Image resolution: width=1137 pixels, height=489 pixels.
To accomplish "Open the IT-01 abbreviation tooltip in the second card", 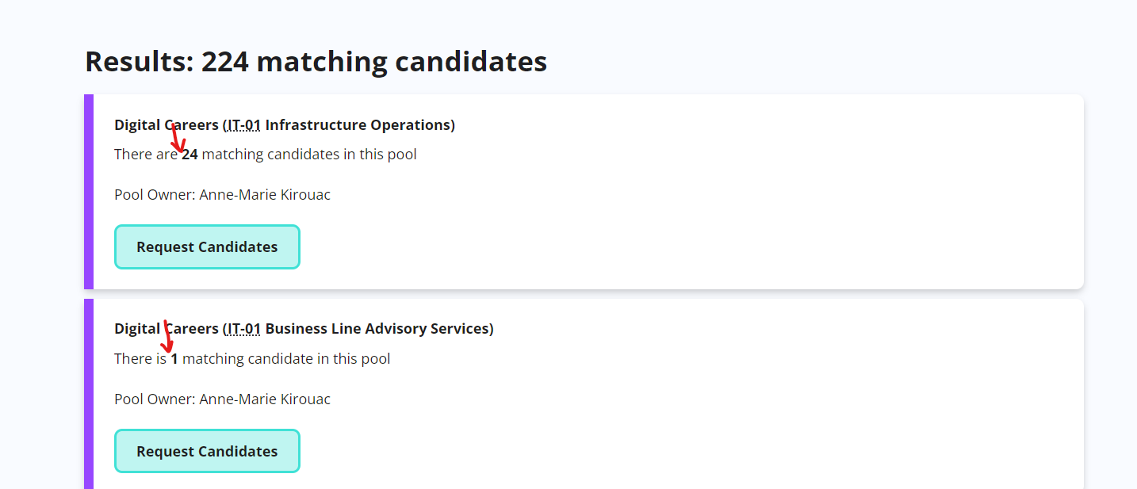I will 242,328.
